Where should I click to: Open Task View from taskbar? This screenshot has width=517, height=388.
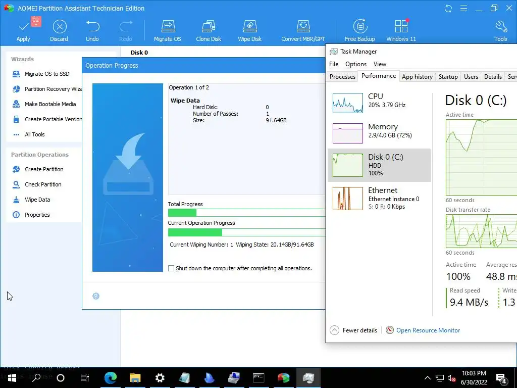[85, 377]
